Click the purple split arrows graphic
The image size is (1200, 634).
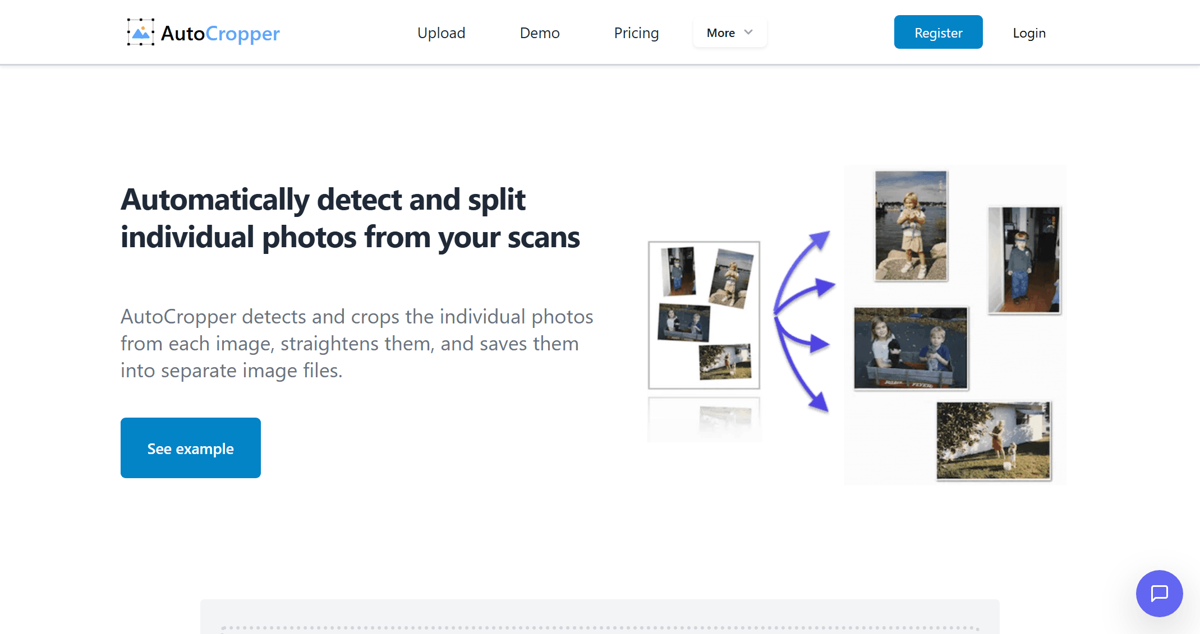tap(802, 320)
